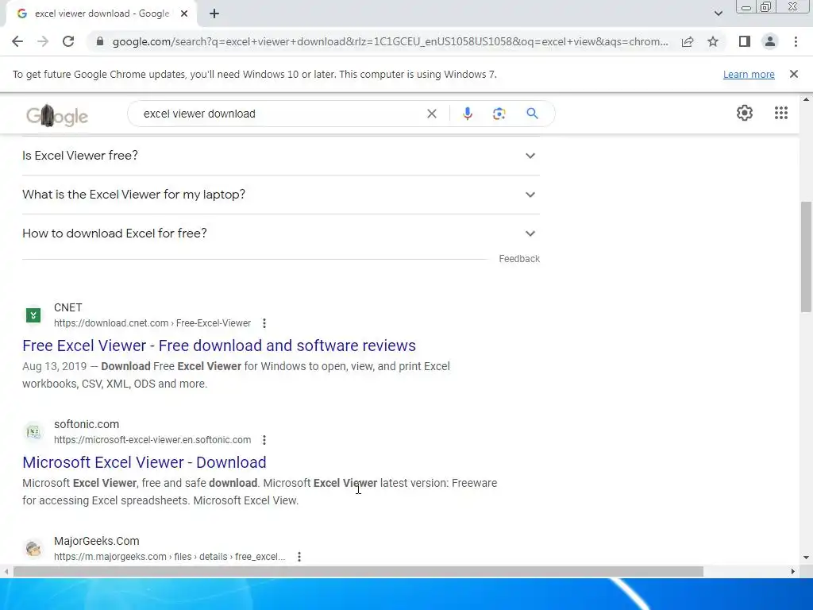Click the forward navigation arrow
This screenshot has width=813, height=610.
click(x=43, y=41)
